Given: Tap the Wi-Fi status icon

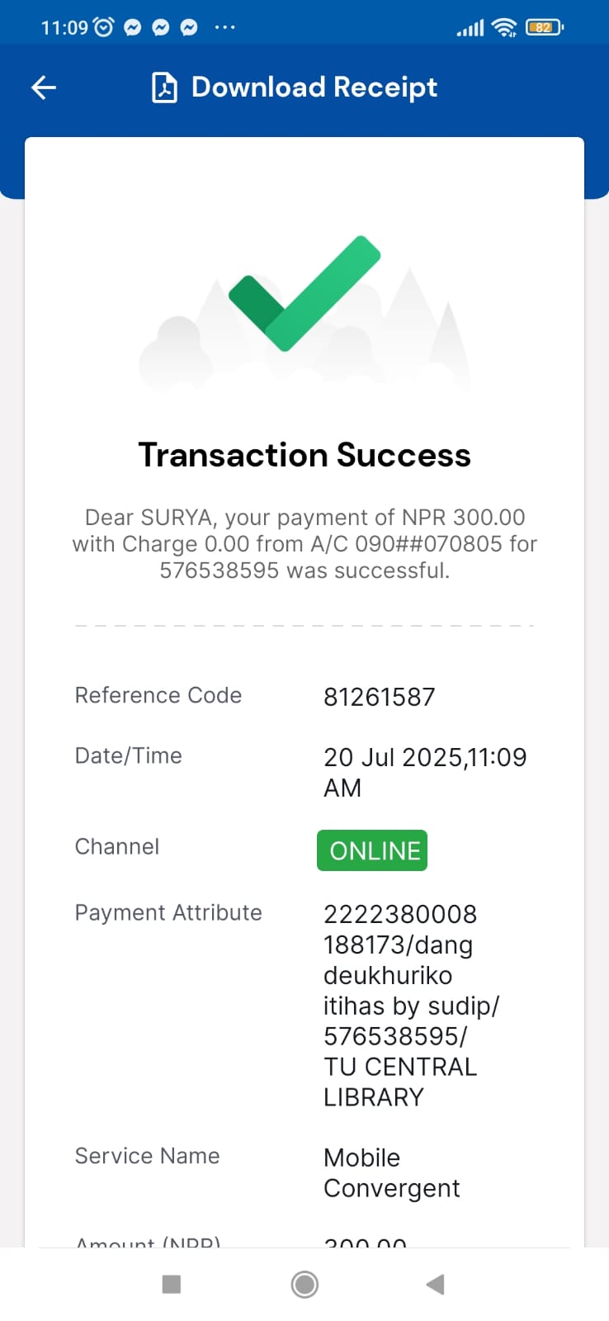Looking at the screenshot, I should pyautogui.click(x=503, y=27).
